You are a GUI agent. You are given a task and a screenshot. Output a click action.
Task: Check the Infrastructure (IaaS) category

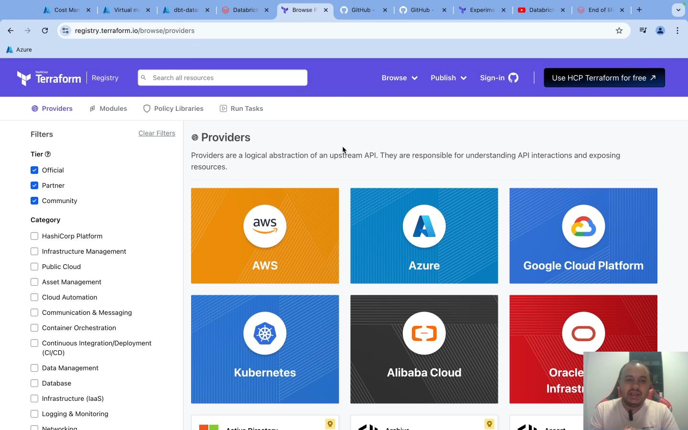(34, 398)
